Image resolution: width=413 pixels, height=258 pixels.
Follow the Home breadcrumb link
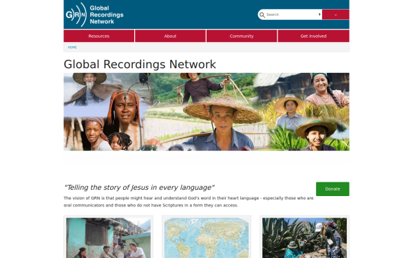tap(72, 47)
